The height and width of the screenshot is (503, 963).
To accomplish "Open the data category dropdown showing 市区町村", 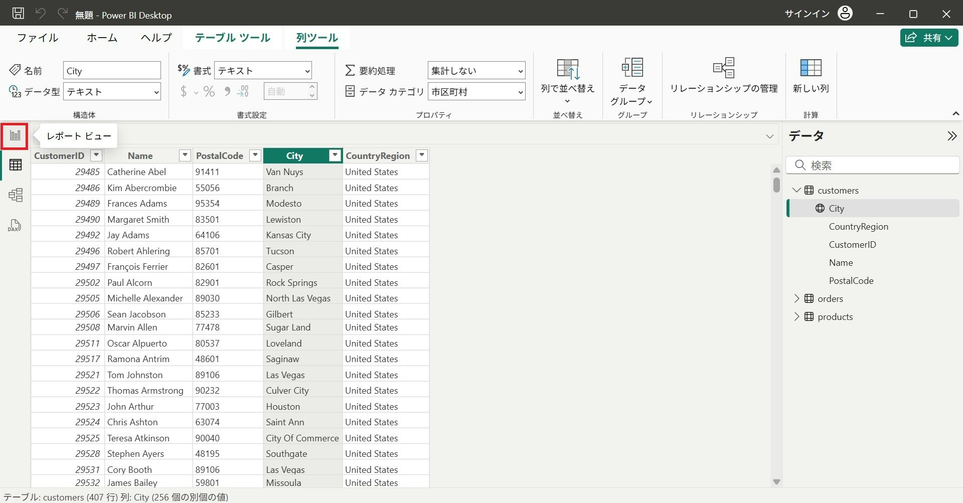I will coord(476,92).
